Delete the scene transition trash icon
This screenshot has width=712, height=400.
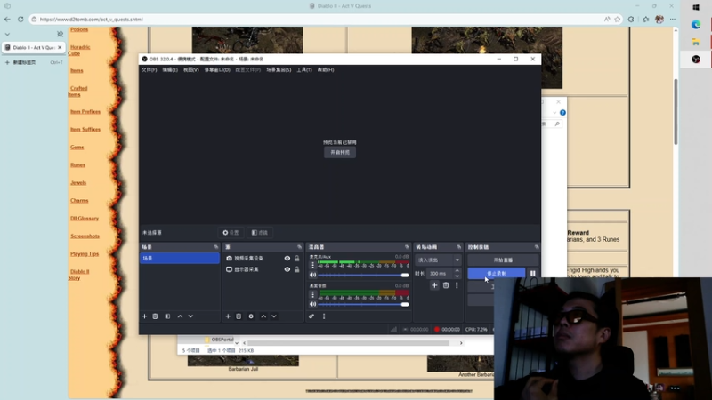(446, 285)
